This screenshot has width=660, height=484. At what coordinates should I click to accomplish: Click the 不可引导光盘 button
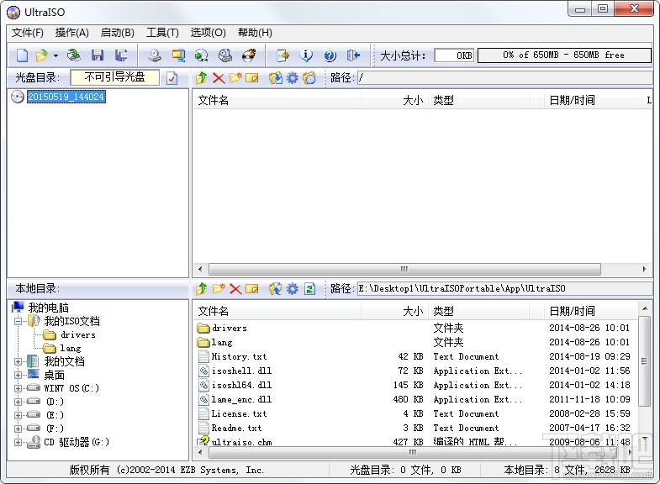point(114,77)
